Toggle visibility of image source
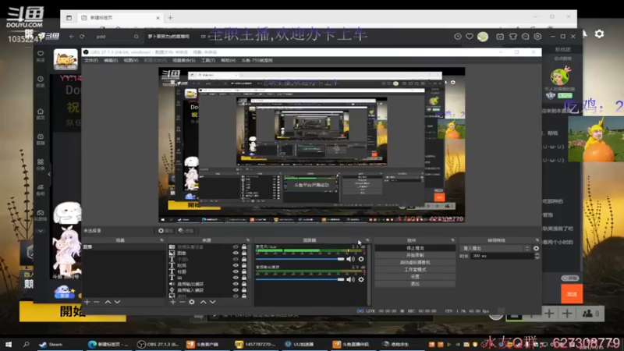The width and height of the screenshot is (624, 351). (x=236, y=253)
